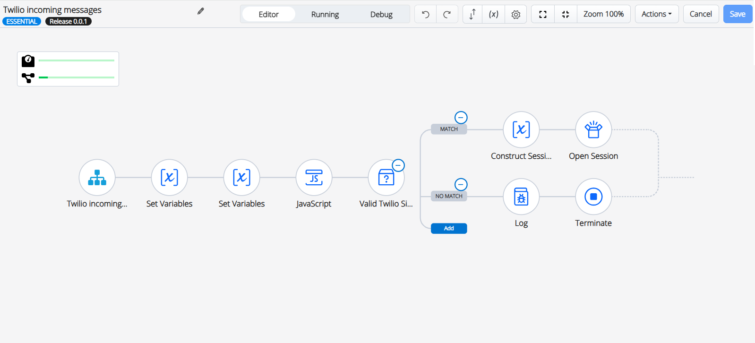Switch to the Debug tab

[381, 14]
